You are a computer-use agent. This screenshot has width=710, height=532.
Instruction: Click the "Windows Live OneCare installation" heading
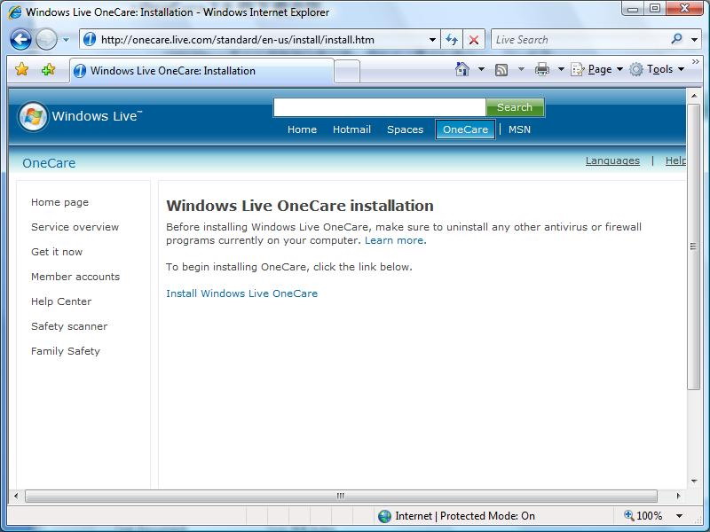pos(300,206)
